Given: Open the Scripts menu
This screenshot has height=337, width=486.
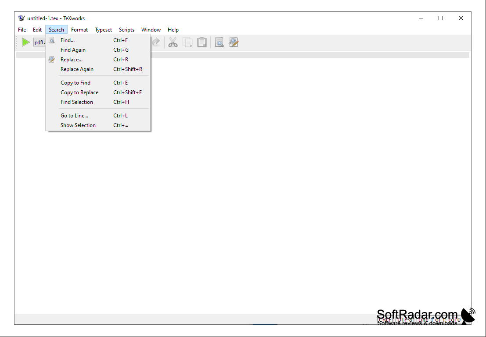Looking at the screenshot, I should coord(126,30).
